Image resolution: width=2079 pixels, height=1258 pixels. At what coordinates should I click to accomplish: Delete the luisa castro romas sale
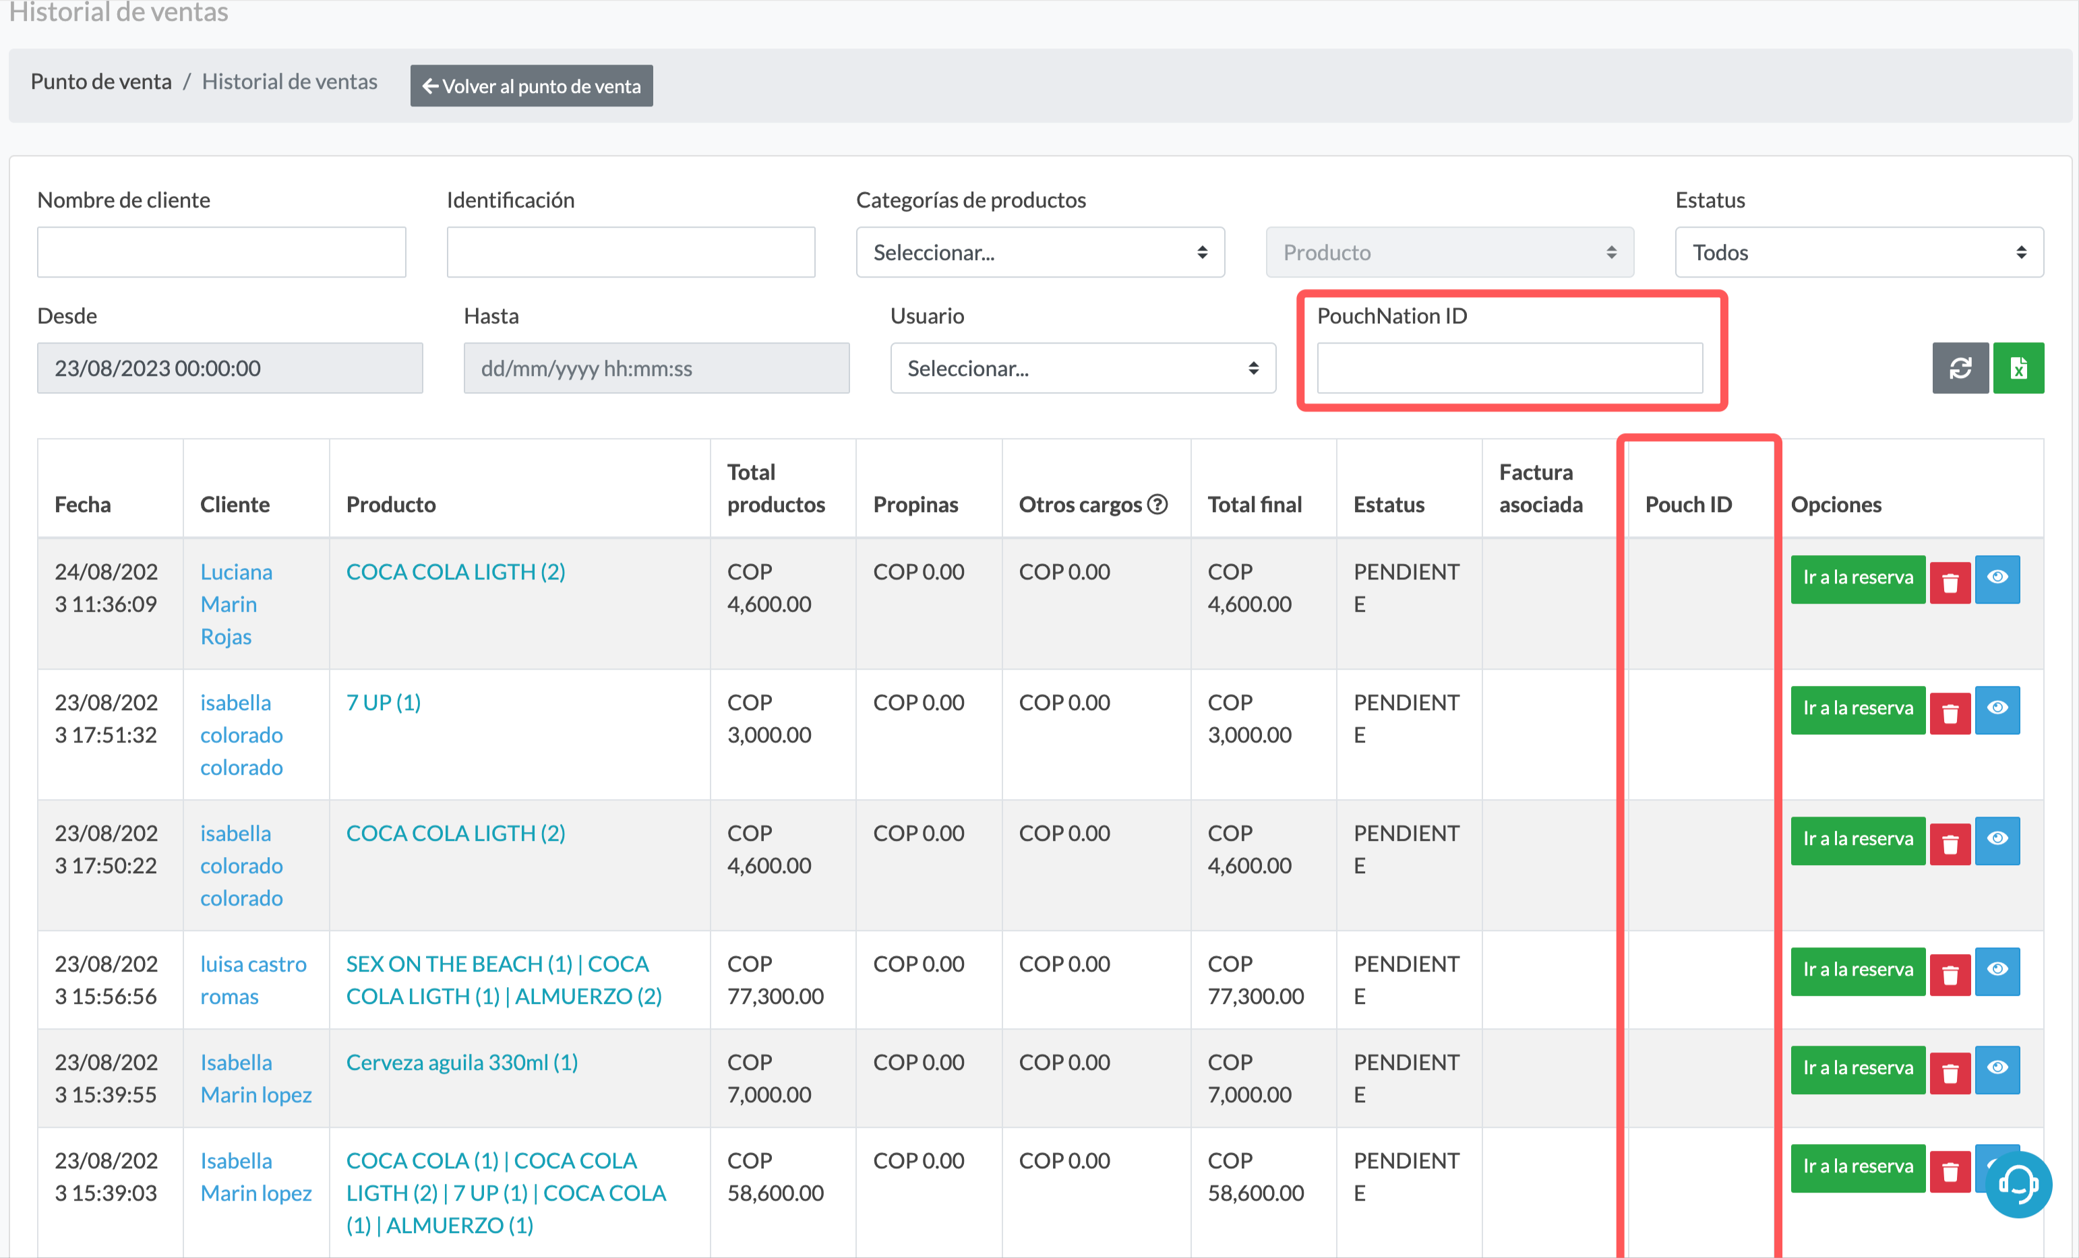[x=1950, y=975]
